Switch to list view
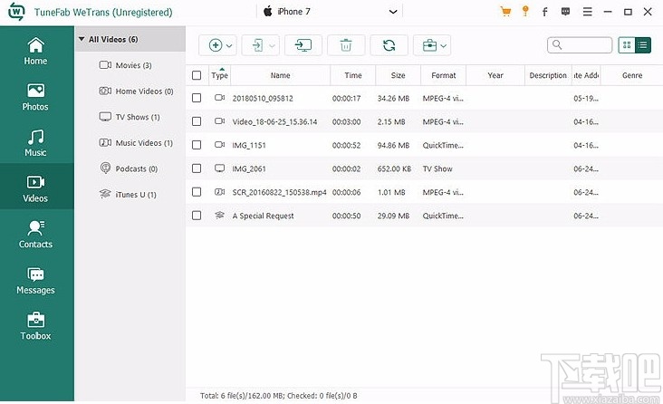Image resolution: width=663 pixels, height=404 pixels. click(x=643, y=45)
